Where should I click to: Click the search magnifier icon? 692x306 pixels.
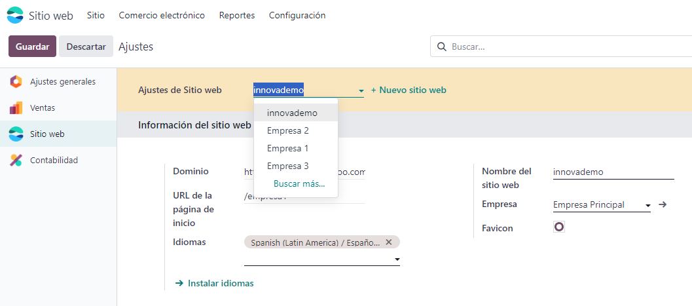pos(442,47)
